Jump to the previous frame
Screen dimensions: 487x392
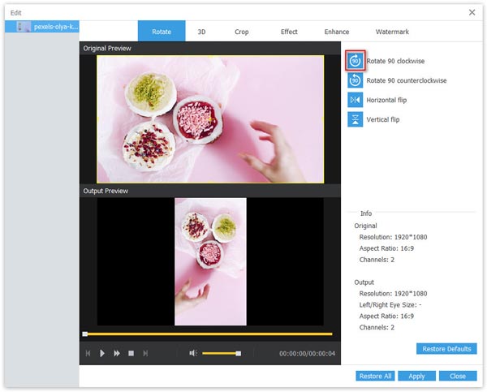click(x=88, y=353)
